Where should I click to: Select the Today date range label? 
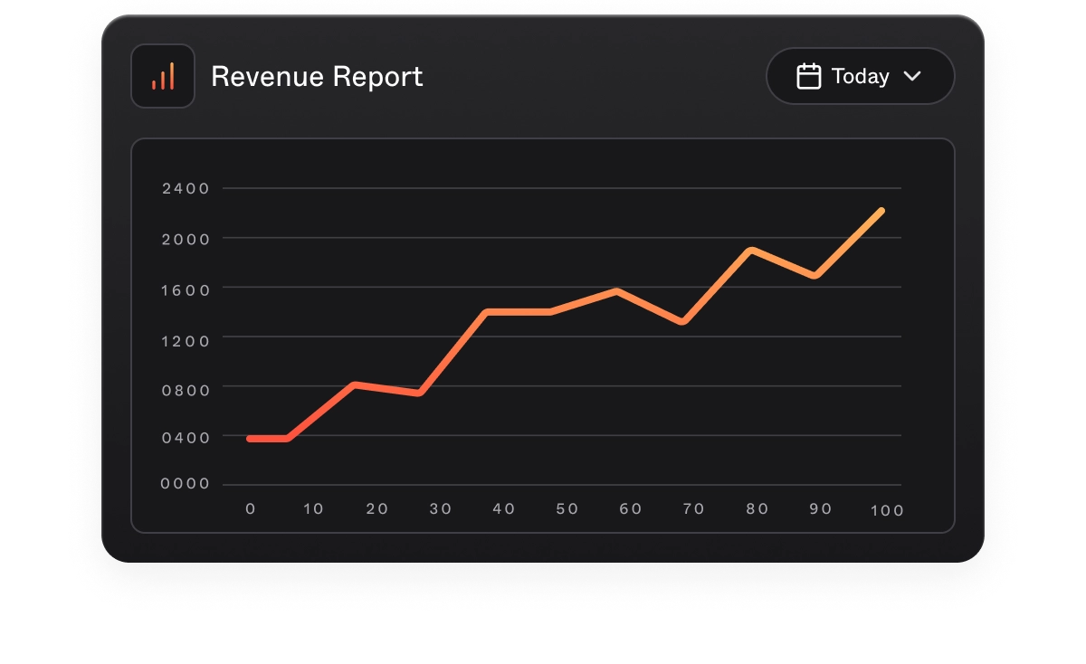[x=860, y=77]
